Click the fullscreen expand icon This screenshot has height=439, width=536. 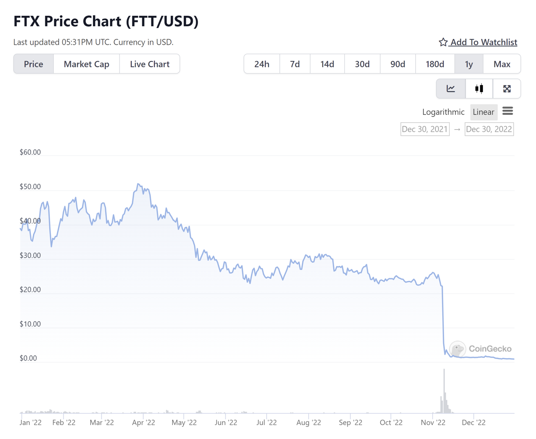tap(507, 89)
